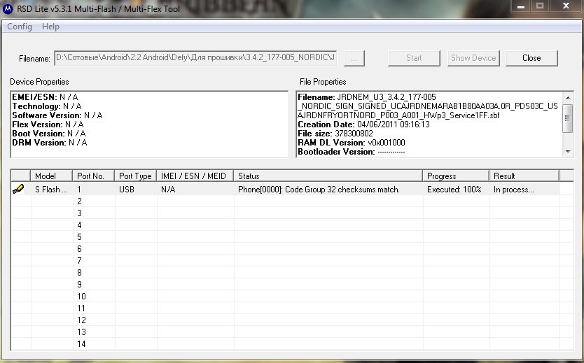Click 'Bootloader Version' line in File Properties
Image resolution: width=584 pixels, height=363 pixels.
pyautogui.click(x=352, y=152)
